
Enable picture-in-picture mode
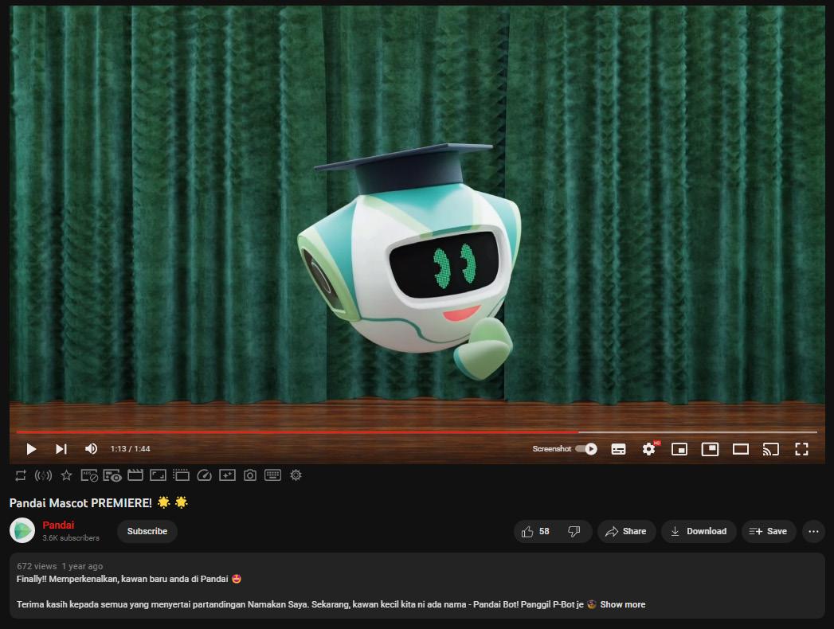pyautogui.click(x=710, y=449)
